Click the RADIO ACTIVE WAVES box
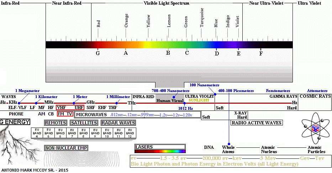This screenshot has width=332, height=173. tap(257, 123)
